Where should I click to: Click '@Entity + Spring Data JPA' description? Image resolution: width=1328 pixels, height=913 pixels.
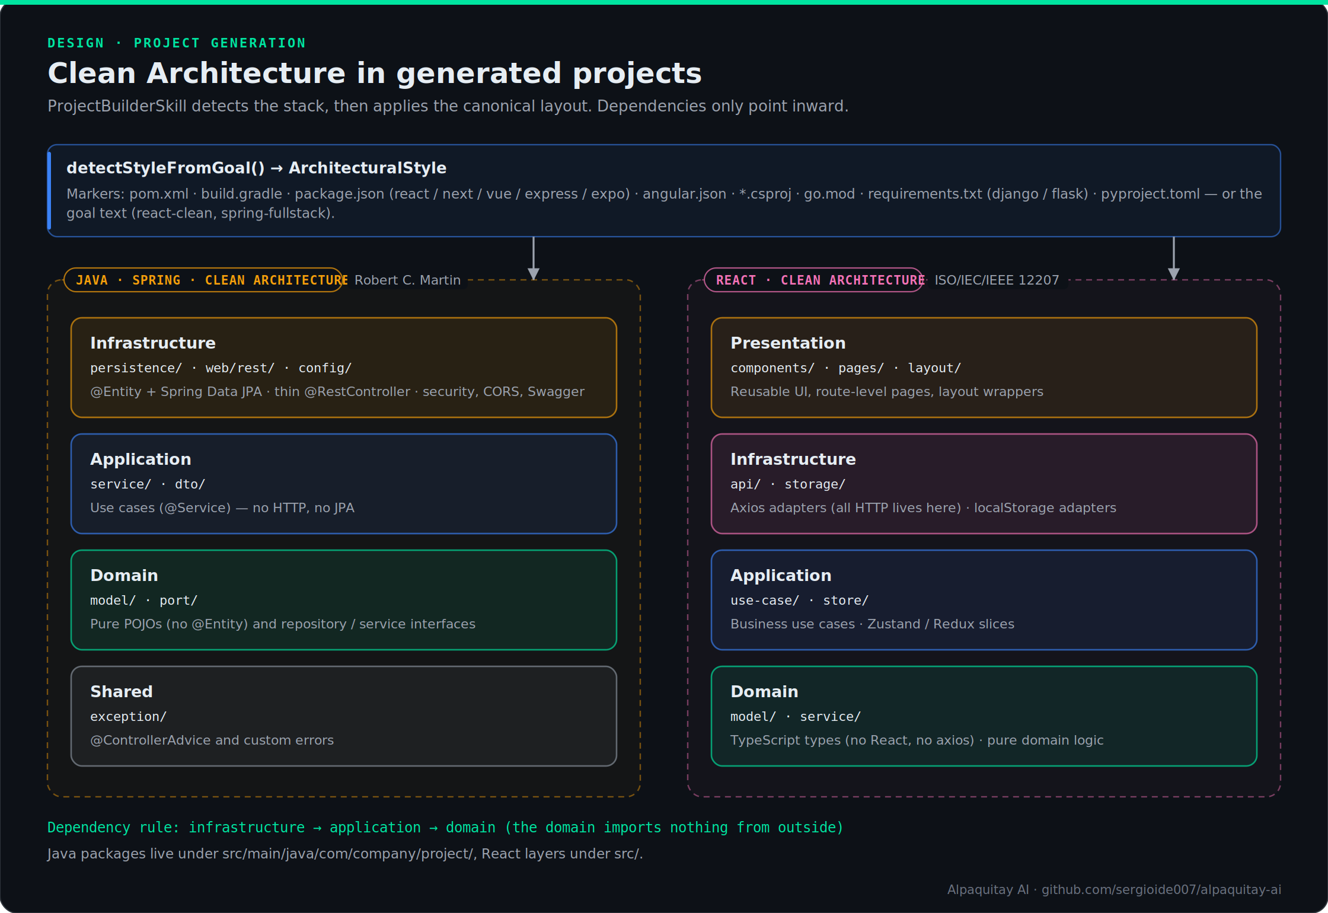337,392
